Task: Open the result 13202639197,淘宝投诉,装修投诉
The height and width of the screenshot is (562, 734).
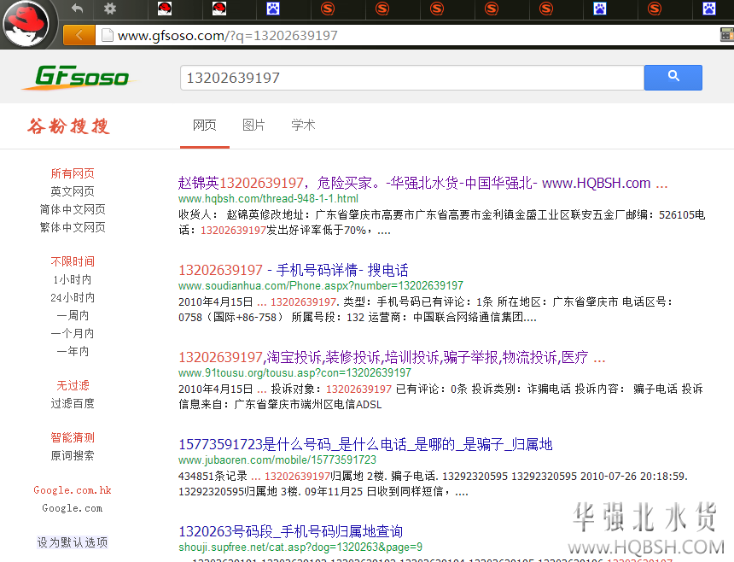Action: click(392, 357)
